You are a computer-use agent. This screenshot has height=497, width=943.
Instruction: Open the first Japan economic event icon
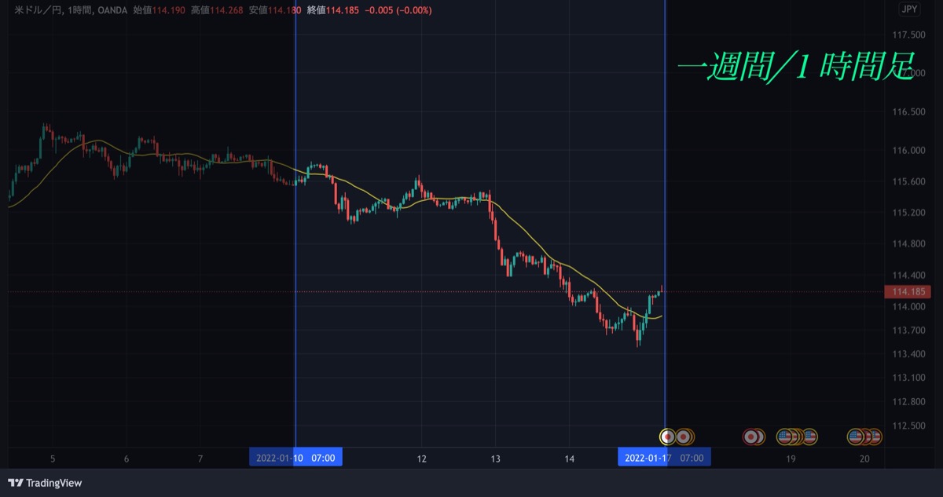click(667, 436)
